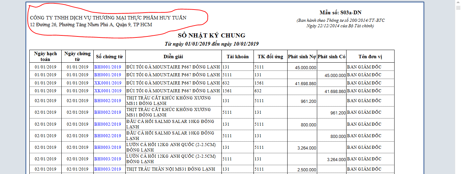Image resolution: width=461 pixels, height=174 pixels.
Task: Open voucher XK0001/2019 in the row with Tài khoản 632
Action: (108, 83)
